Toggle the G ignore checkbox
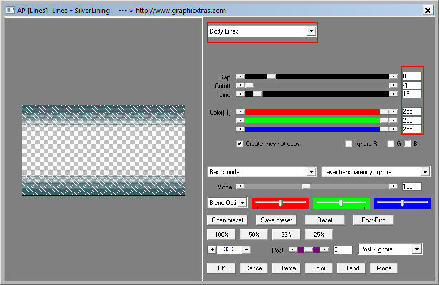Image resolution: width=439 pixels, height=285 pixels. click(x=390, y=144)
